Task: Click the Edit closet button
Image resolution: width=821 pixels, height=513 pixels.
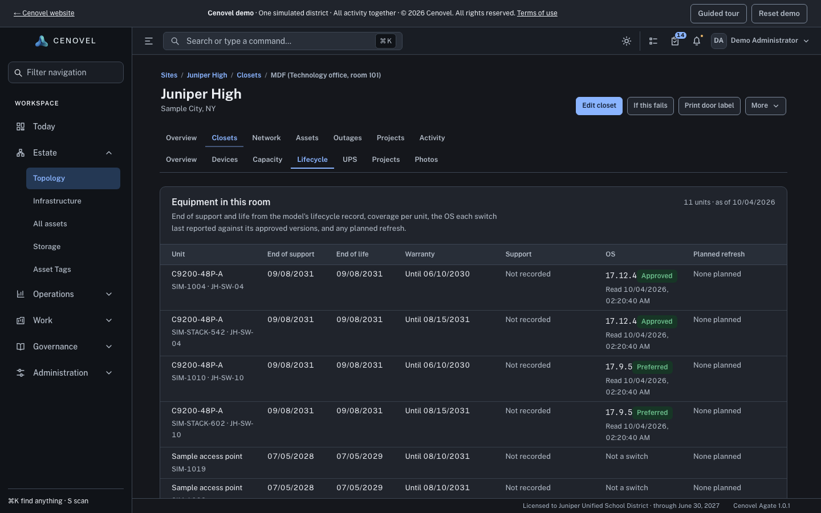Action: (599, 106)
